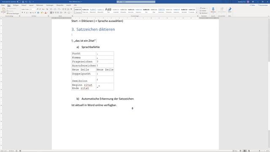Toggle Automatisches Speichern switch
Viewport: 270px width, 152px height.
pos(19,2)
